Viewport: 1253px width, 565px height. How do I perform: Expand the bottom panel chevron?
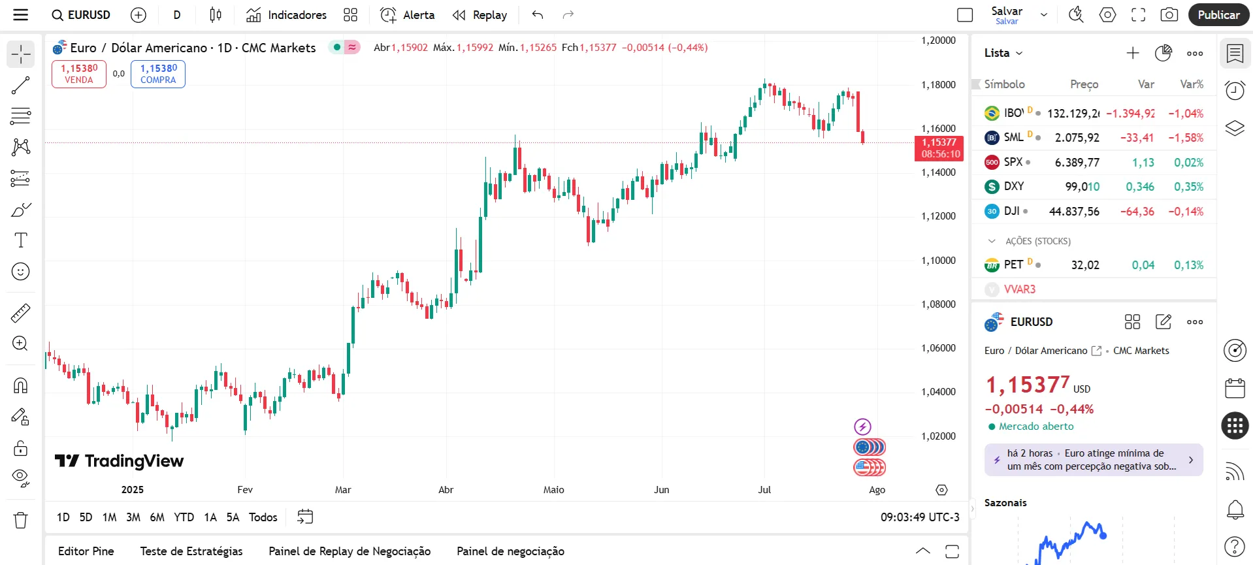coord(923,551)
